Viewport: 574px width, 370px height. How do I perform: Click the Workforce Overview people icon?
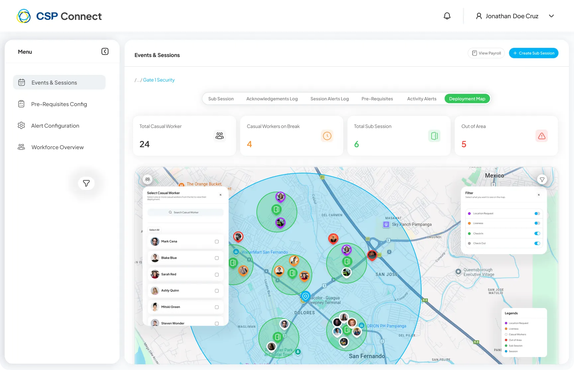coord(21,147)
